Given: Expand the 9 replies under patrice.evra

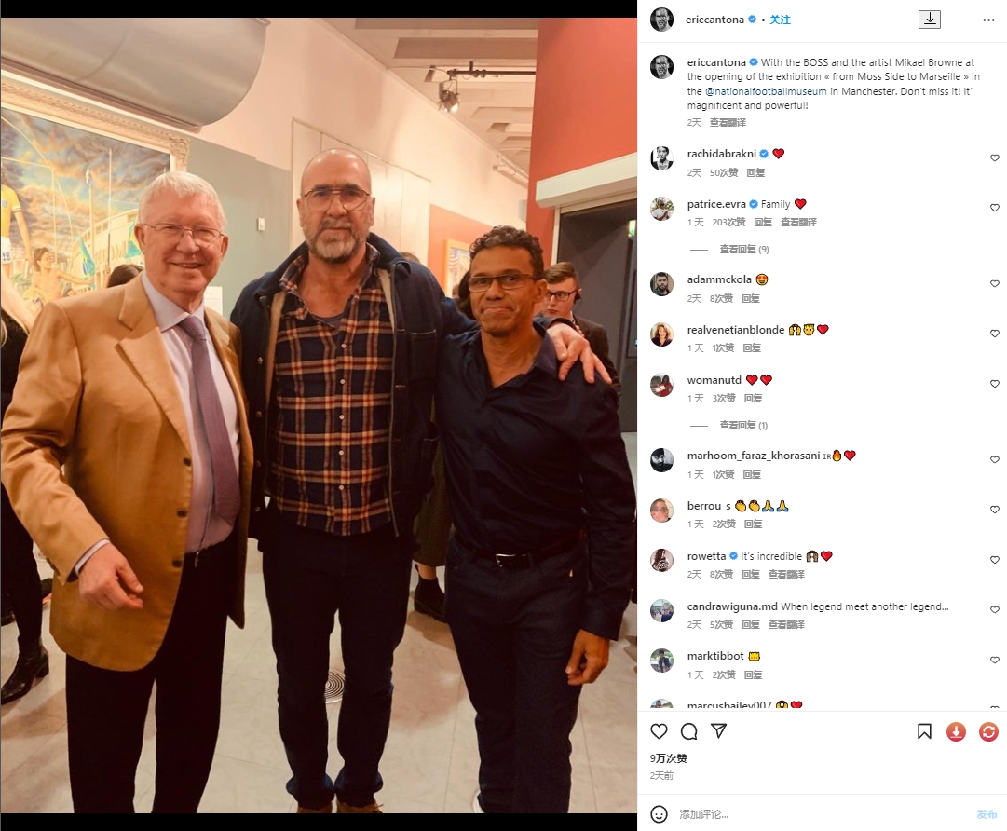Looking at the screenshot, I should [743, 249].
